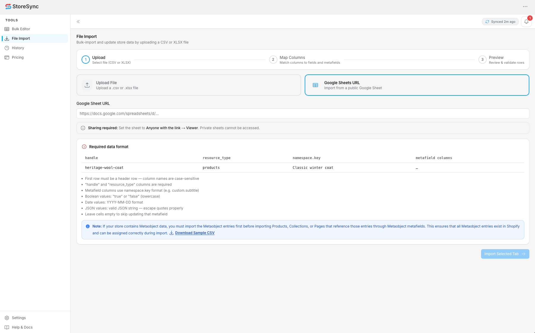Open Help & Docs from sidebar

tap(35, 327)
